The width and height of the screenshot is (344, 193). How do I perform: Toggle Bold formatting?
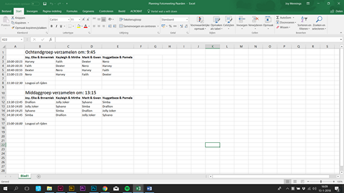pos(52,26)
